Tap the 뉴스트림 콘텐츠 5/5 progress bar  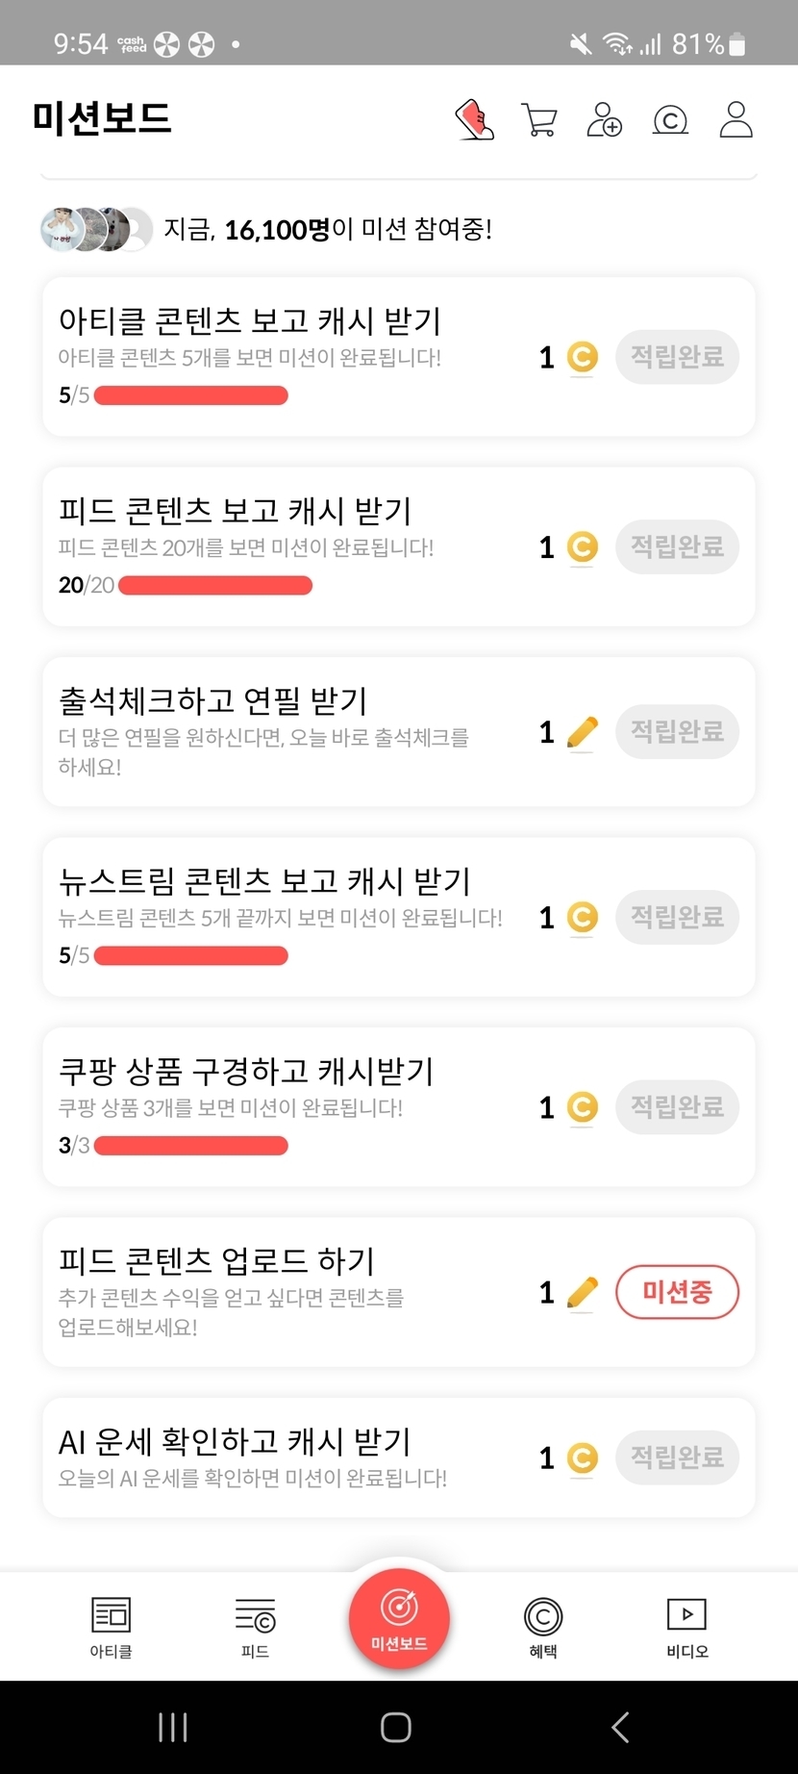tap(191, 955)
